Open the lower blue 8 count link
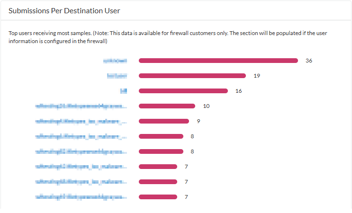Screen dimensions: 352x213 click(x=192, y=151)
